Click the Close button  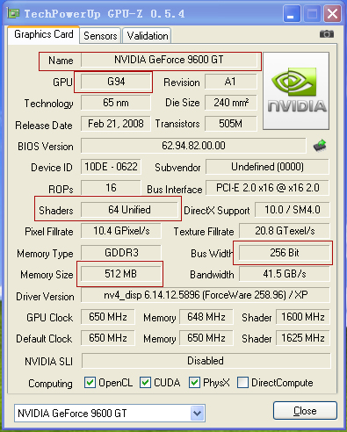pos(305,411)
